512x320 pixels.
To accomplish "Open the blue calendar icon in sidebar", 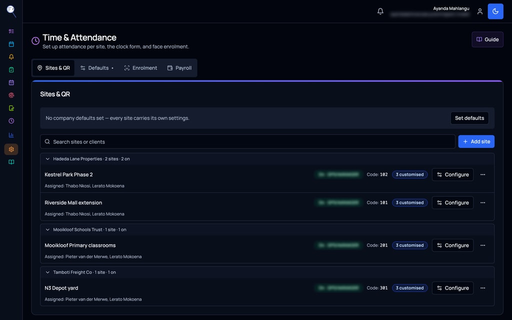I will (11, 44).
